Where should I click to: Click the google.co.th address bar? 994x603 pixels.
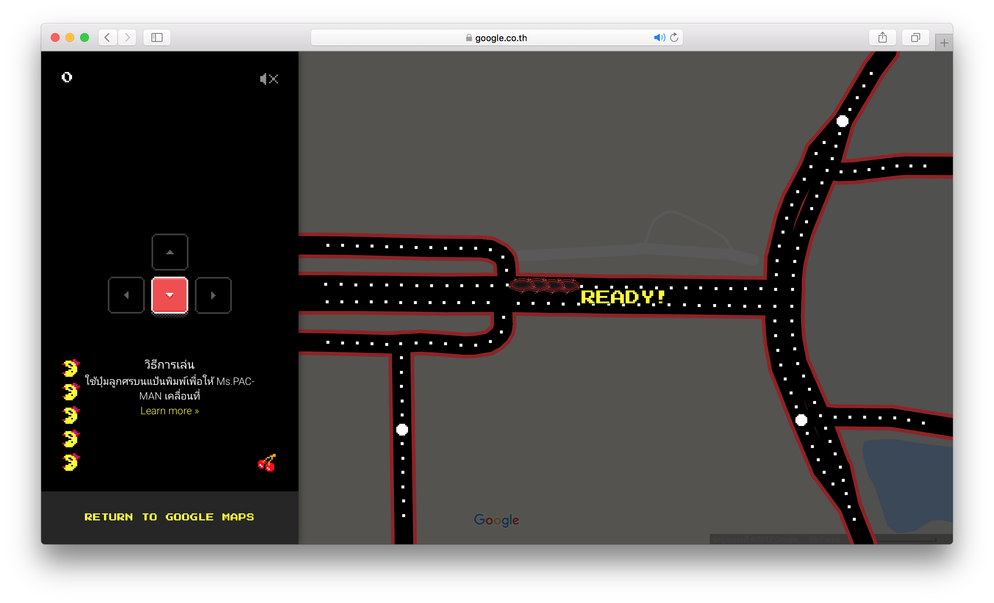click(x=497, y=37)
